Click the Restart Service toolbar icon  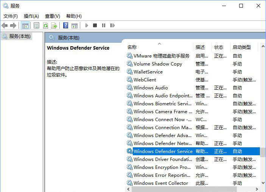tap(112, 25)
